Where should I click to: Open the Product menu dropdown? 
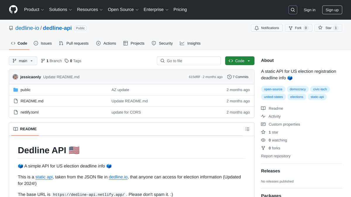tap(34, 10)
